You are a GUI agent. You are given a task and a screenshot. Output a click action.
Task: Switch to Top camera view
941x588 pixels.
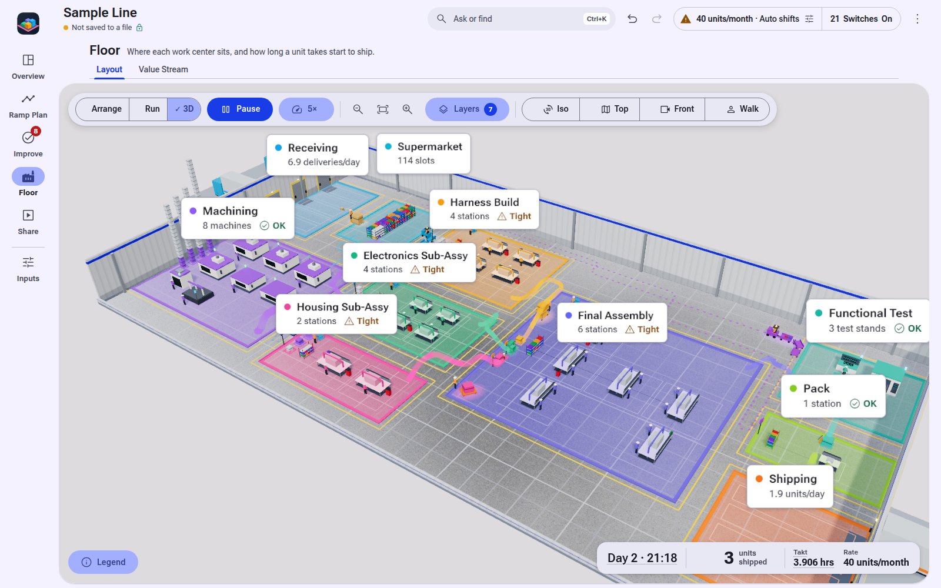coord(610,109)
